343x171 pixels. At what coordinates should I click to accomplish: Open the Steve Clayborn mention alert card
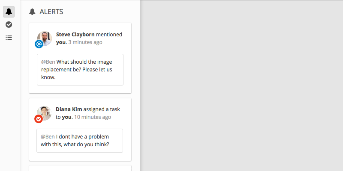pyautogui.click(x=80, y=58)
